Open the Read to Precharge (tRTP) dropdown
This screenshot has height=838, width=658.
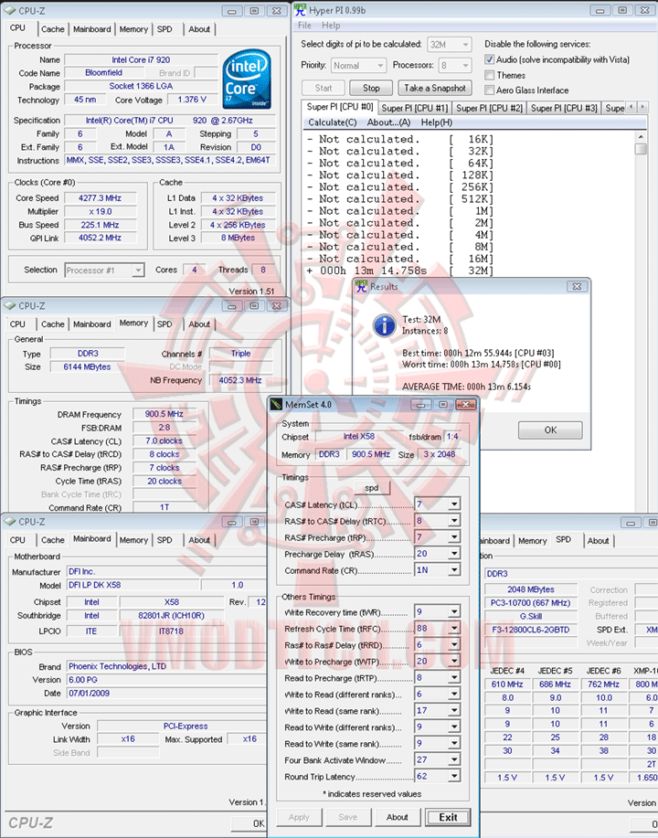[454, 678]
